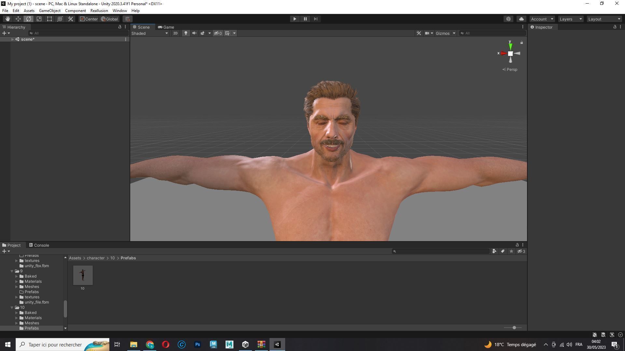Click the Project panel search field
Image resolution: width=625 pixels, height=351 pixels.
pyautogui.click(x=441, y=251)
